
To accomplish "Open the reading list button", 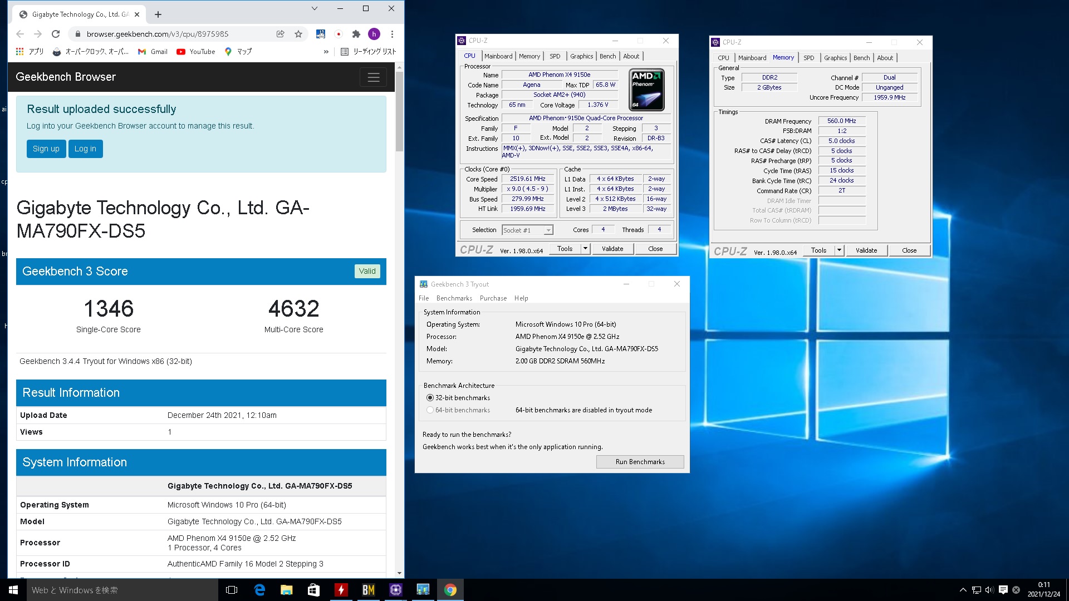I will [368, 51].
